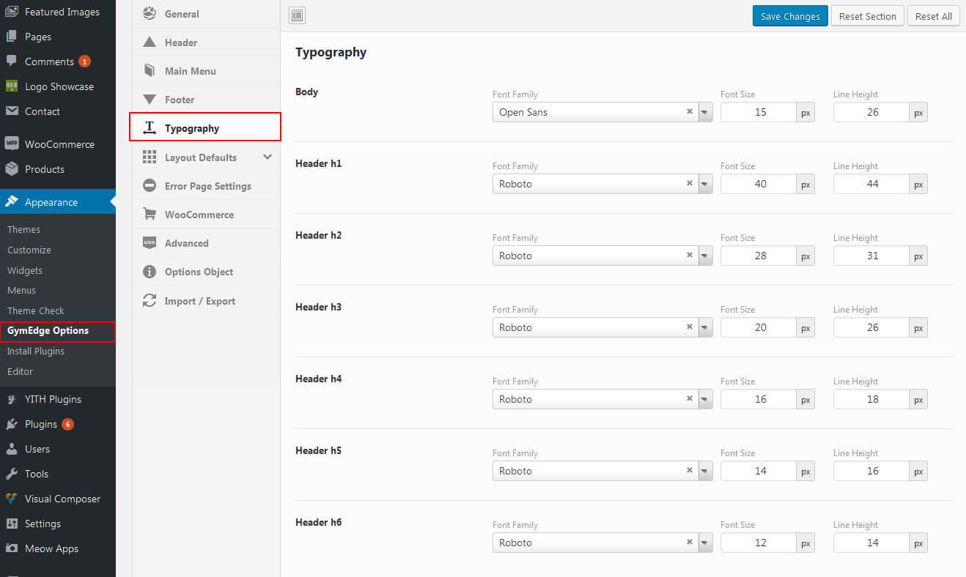Toggle the expand-all sections icon beside Save Changes
Image resolution: width=966 pixels, height=577 pixels.
297,15
